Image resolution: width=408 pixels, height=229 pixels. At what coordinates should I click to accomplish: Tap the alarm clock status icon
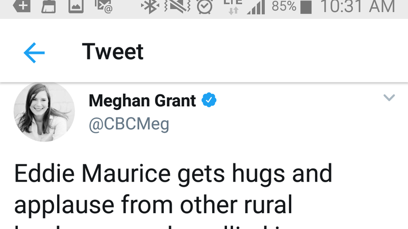click(x=205, y=7)
